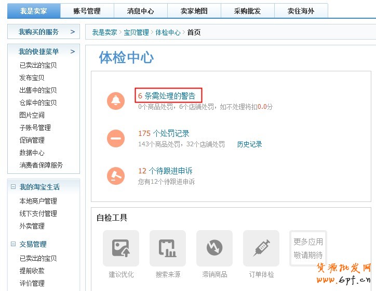Open the 建议优化 self-check tool icon
376x291 pixels.
(121, 248)
